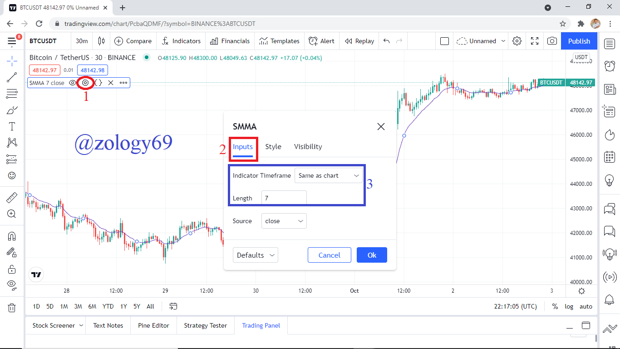
Task: Open more options for SMMA indicator
Action: click(123, 83)
